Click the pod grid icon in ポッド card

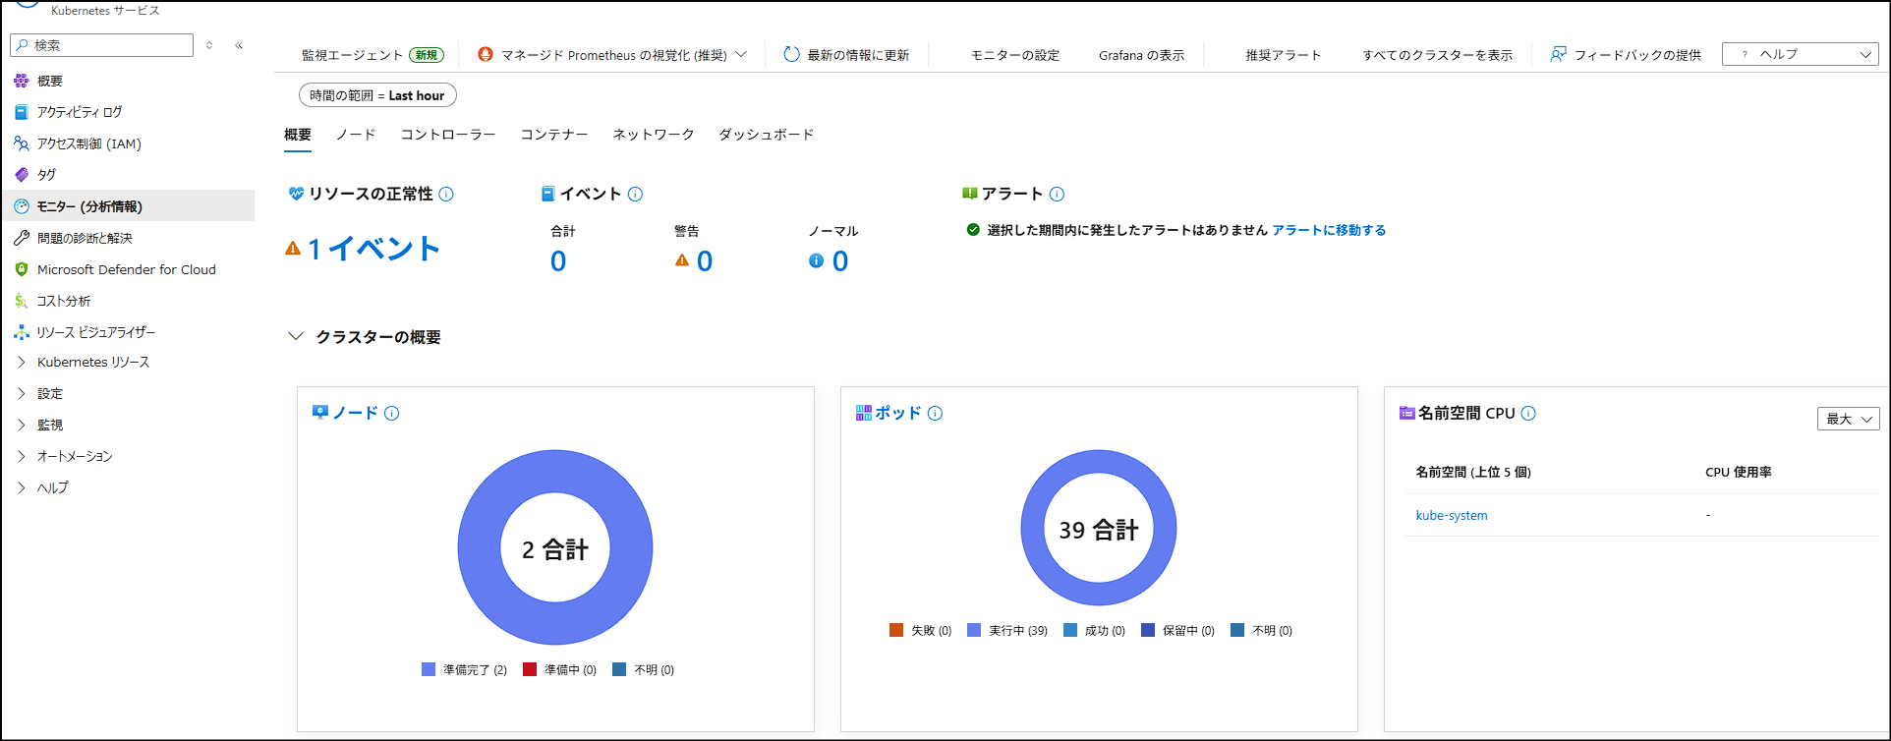864,413
